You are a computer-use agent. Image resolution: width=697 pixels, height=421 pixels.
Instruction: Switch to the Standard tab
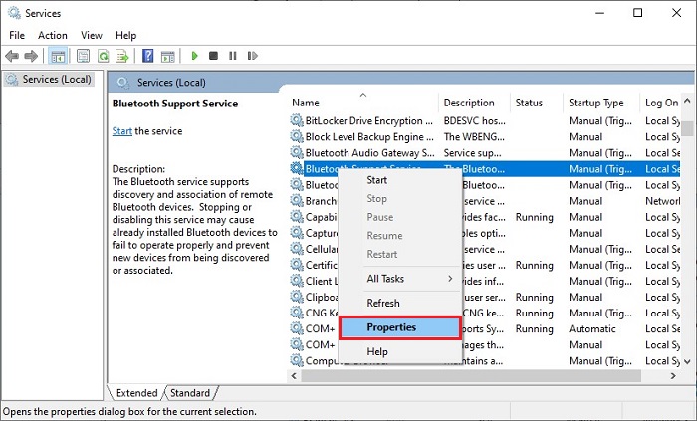pos(190,393)
